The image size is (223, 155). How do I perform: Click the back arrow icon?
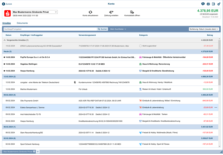coord(4,4)
